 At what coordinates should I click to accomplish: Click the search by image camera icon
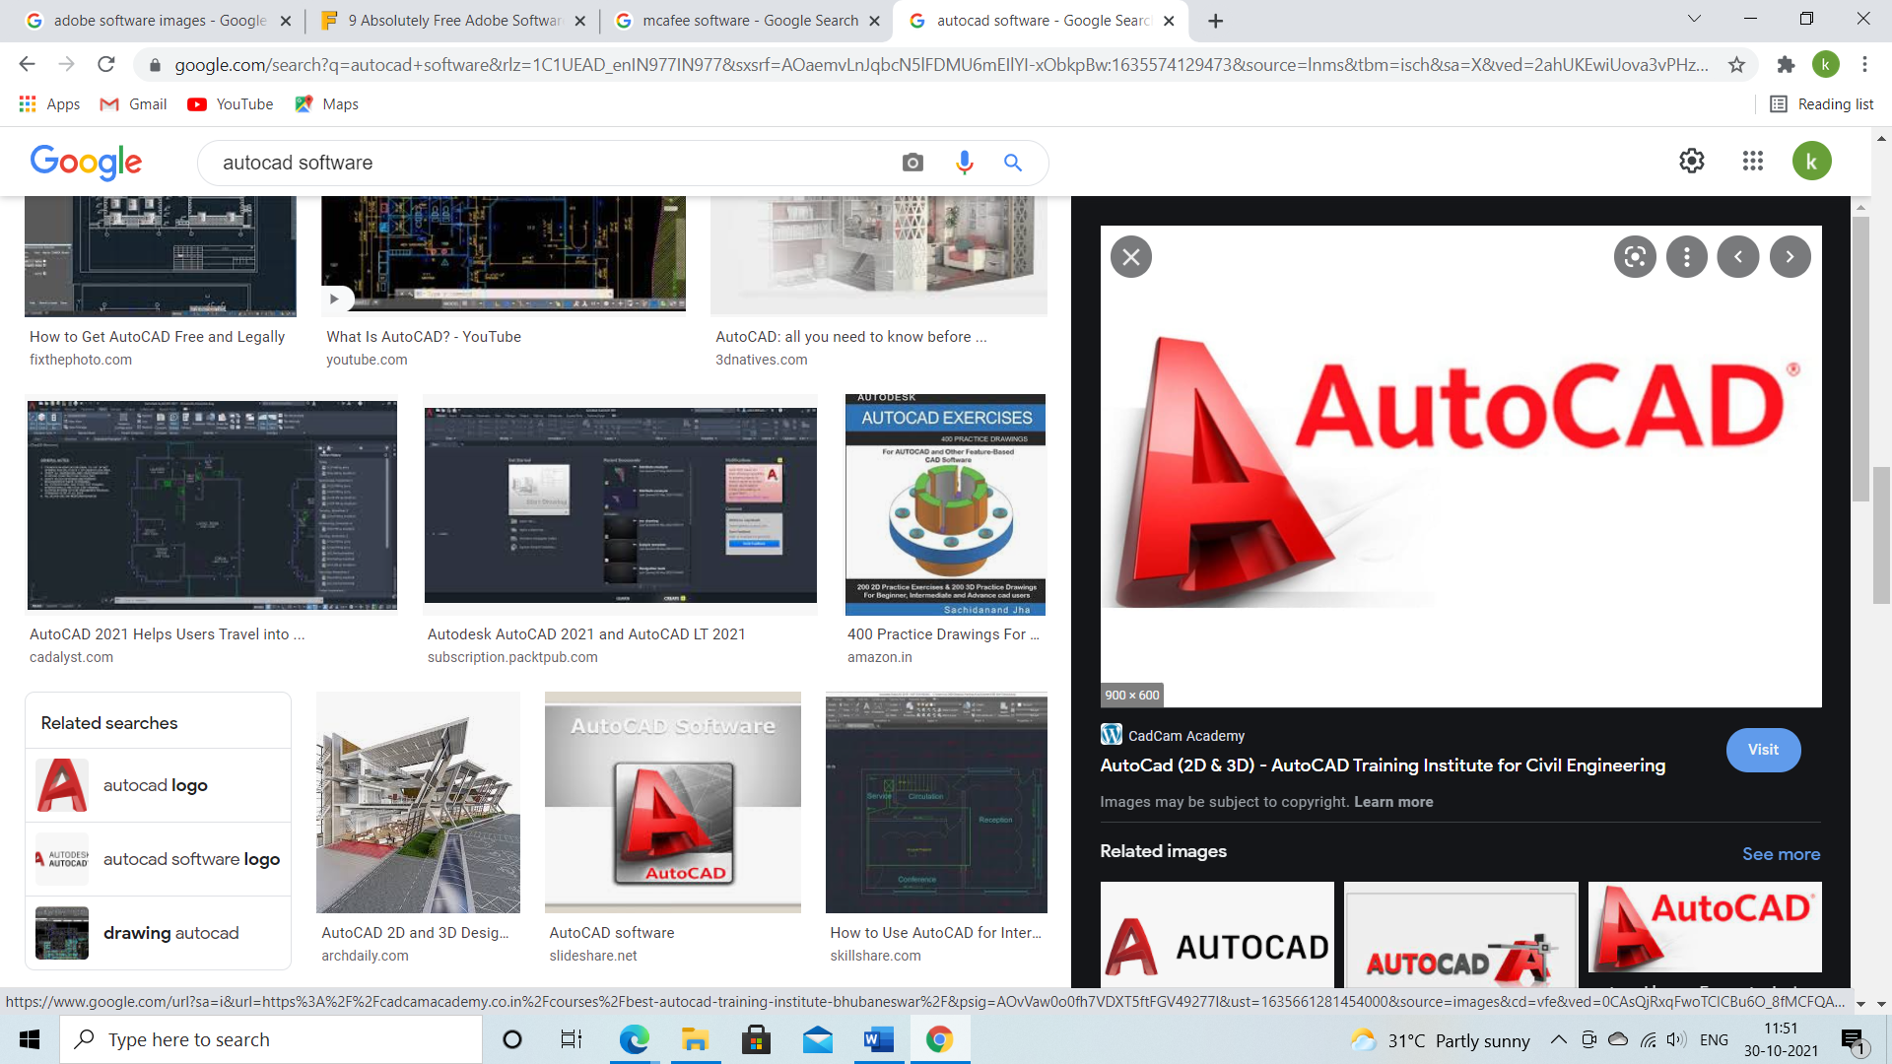(912, 163)
